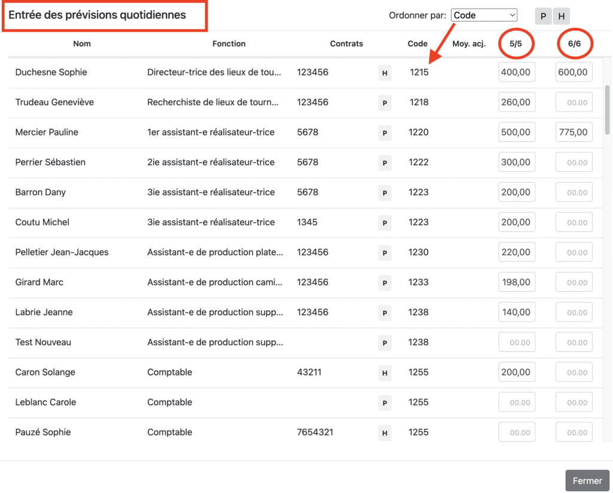Click the P badge for Leblanc Carole
Screen dimensions: 613x493
point(384,403)
